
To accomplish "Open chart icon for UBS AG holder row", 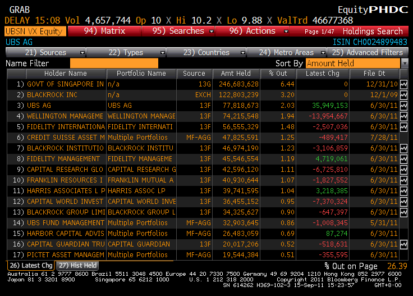I will point(403,106).
